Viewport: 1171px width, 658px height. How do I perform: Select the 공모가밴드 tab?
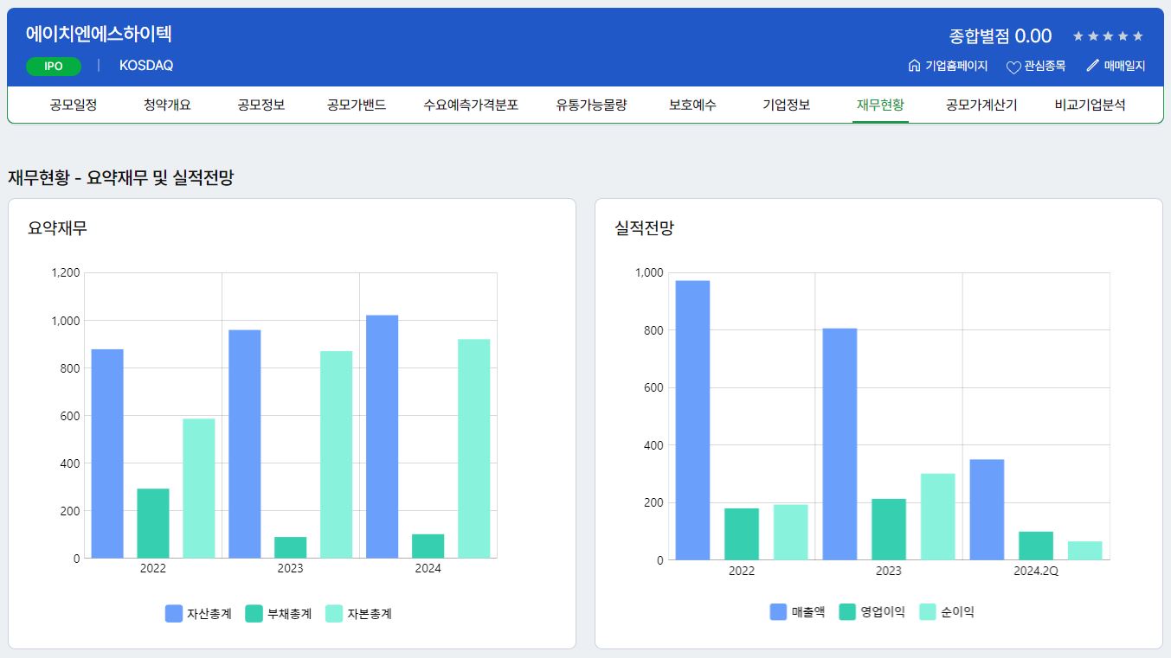(x=356, y=105)
